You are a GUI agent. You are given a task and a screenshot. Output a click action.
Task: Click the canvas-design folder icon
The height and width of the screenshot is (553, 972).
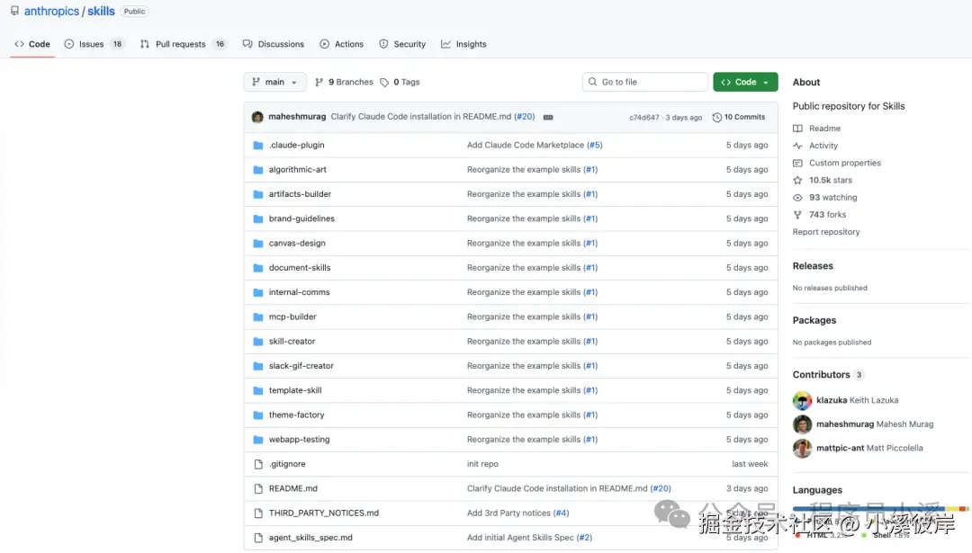click(258, 244)
